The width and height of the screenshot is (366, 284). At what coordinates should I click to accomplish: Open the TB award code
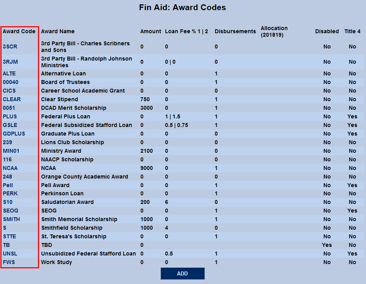(6, 245)
